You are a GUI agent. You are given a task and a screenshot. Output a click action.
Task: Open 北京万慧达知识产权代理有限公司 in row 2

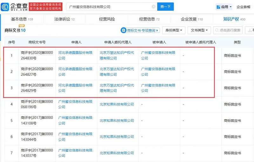117,72
